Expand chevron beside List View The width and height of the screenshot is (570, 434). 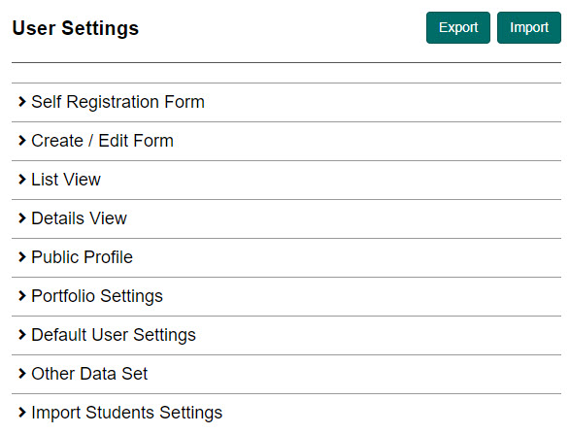(x=22, y=180)
